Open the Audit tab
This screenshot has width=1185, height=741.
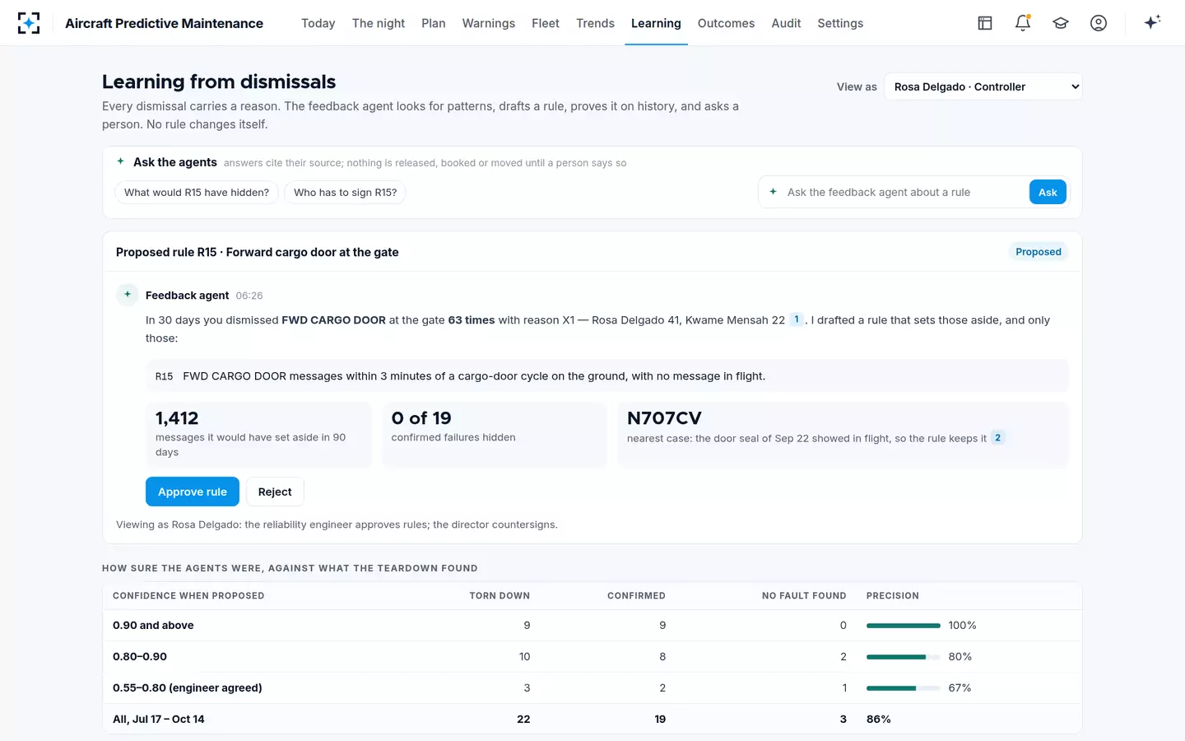click(x=786, y=23)
